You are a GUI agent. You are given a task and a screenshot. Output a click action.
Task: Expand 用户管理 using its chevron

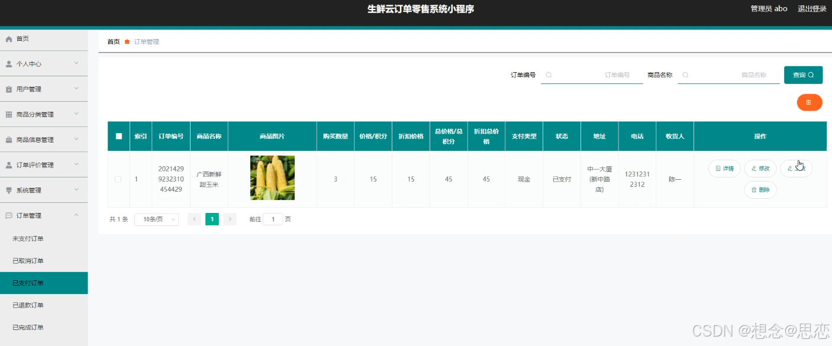pyautogui.click(x=76, y=89)
